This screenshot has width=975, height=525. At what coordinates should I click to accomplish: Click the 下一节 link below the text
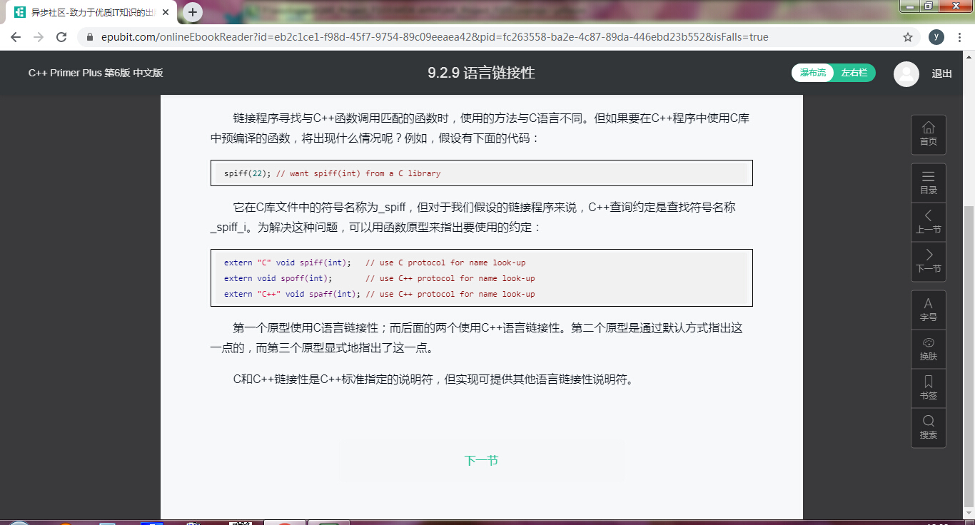tap(481, 460)
